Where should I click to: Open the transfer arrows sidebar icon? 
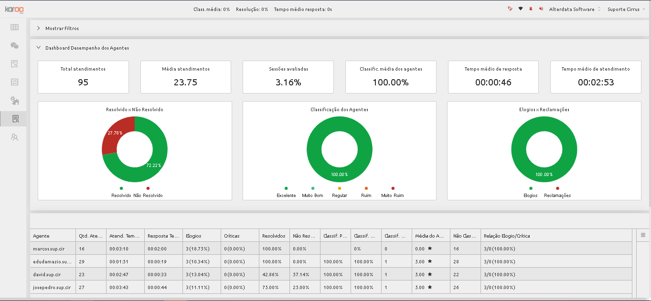click(x=14, y=82)
